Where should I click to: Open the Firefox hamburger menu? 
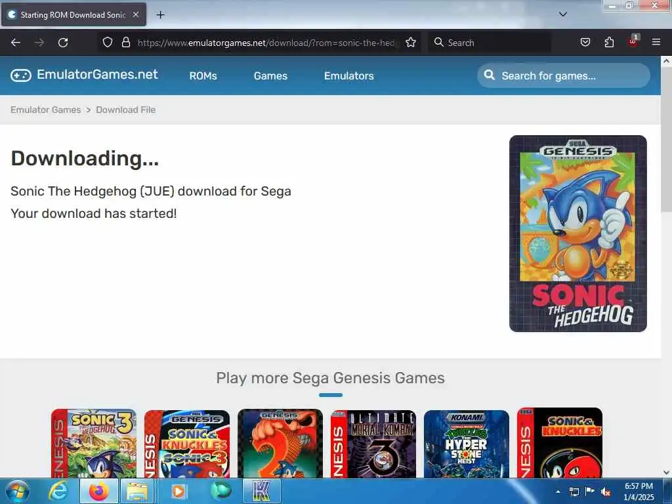(x=656, y=42)
